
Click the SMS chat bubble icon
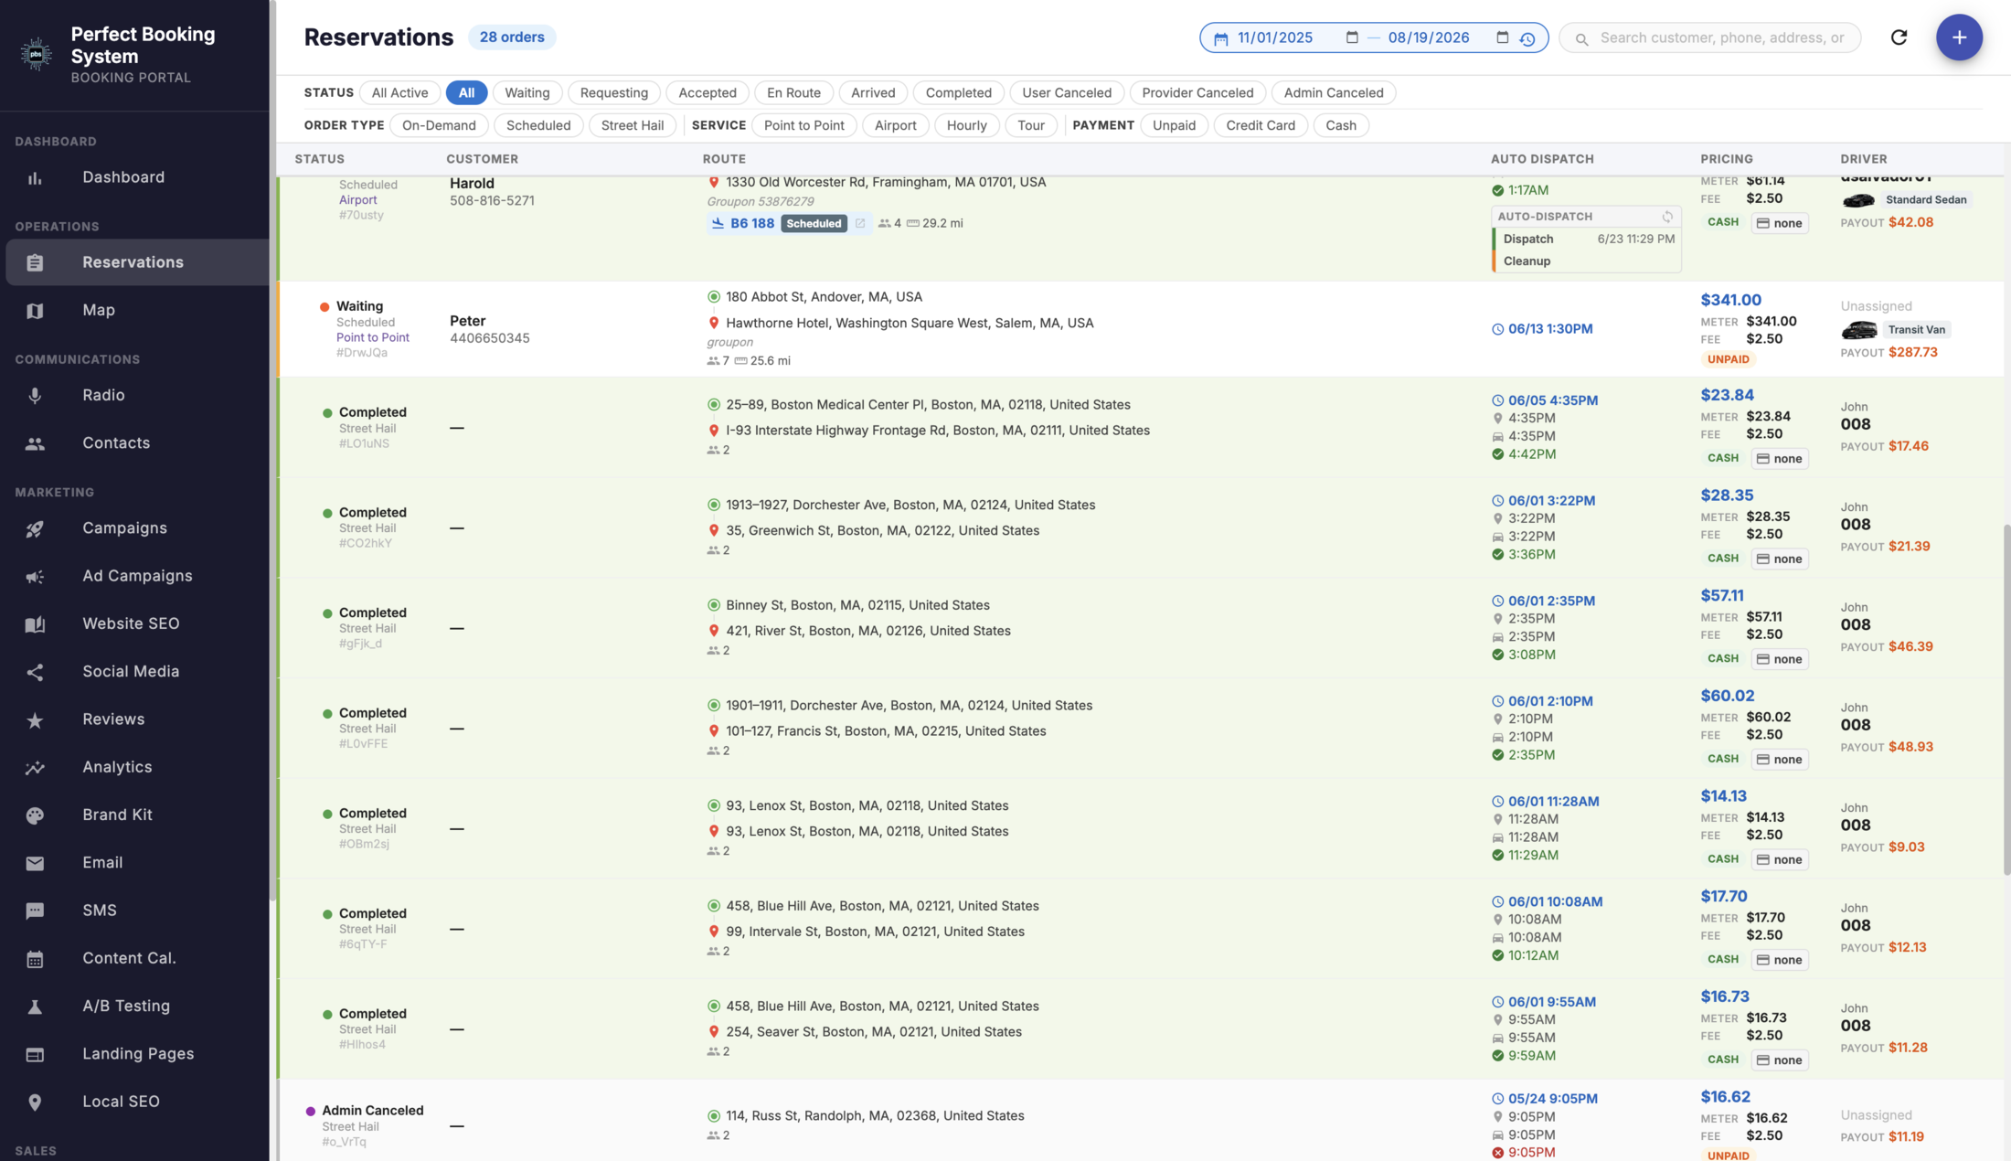(35, 911)
